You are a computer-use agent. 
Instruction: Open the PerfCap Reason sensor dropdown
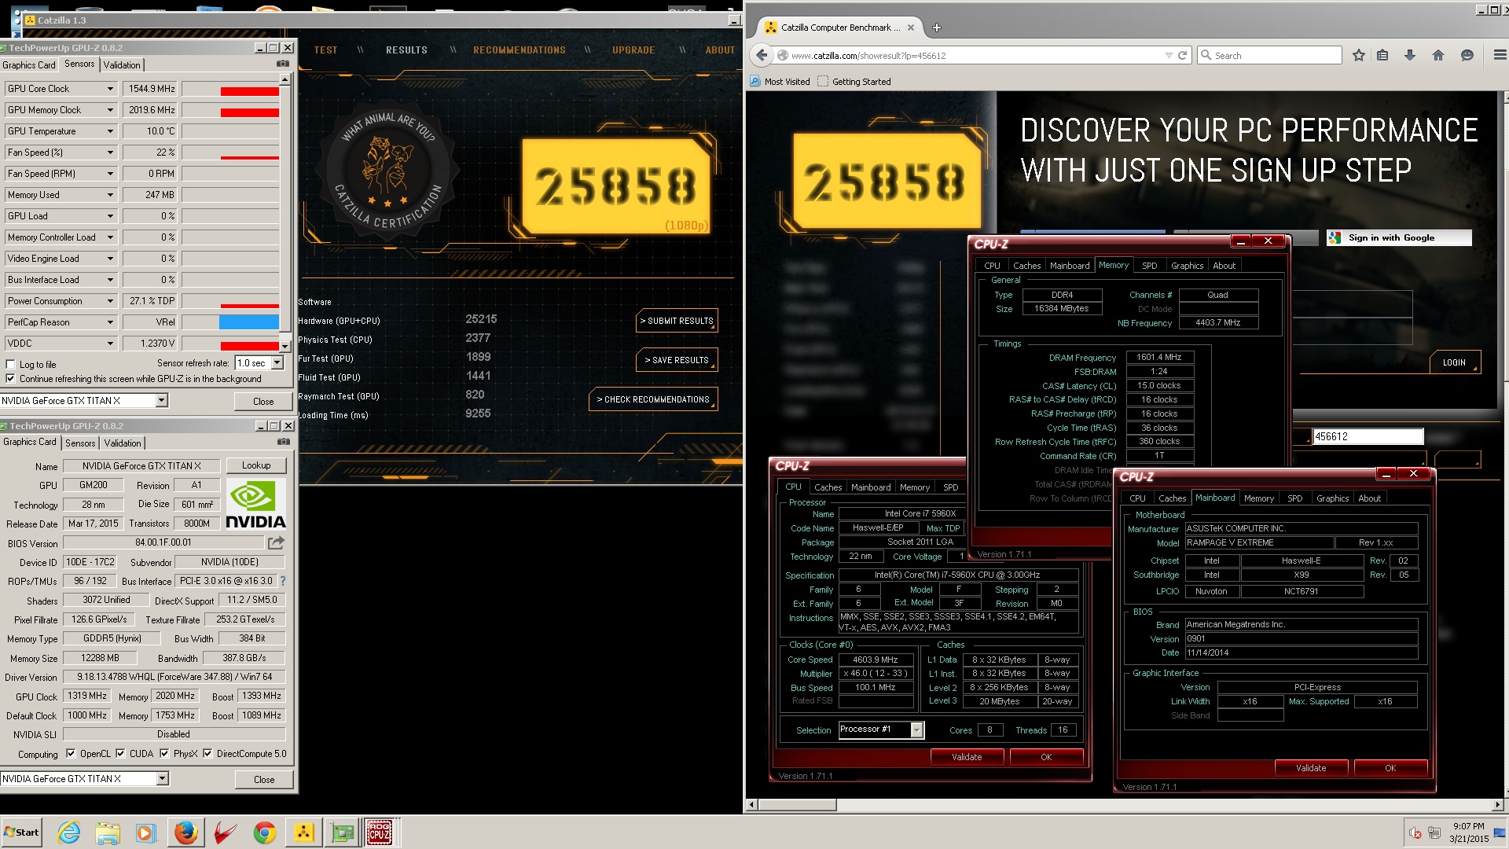(110, 322)
